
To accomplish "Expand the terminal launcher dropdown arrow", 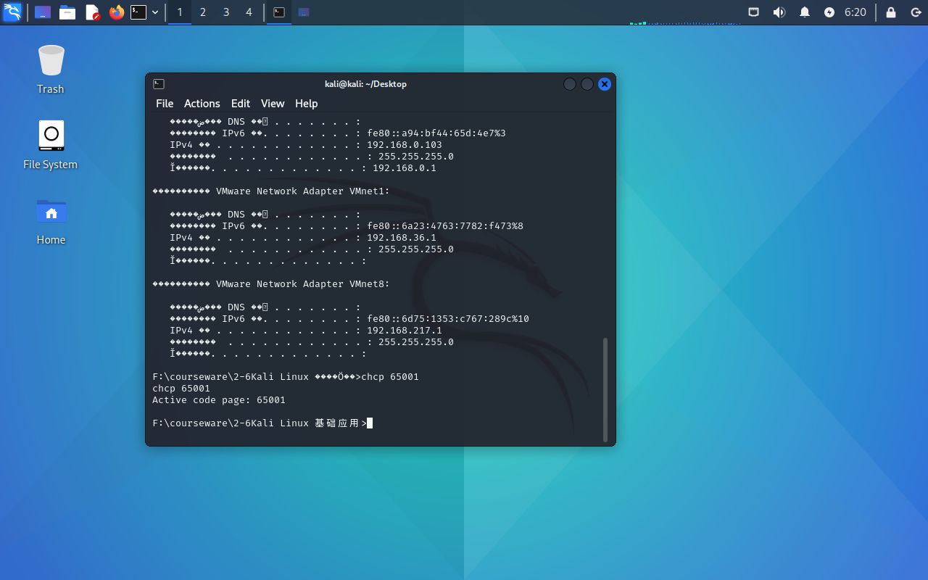I will 155,12.
